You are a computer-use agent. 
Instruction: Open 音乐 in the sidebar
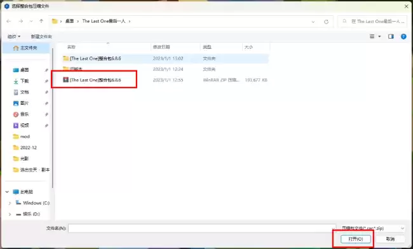24,114
